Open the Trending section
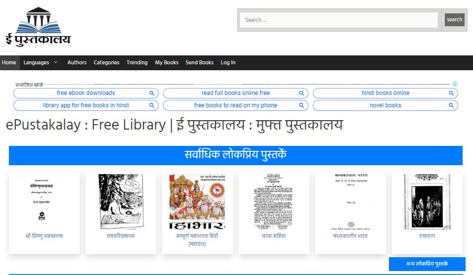The width and height of the screenshot is (473, 275). [137, 63]
